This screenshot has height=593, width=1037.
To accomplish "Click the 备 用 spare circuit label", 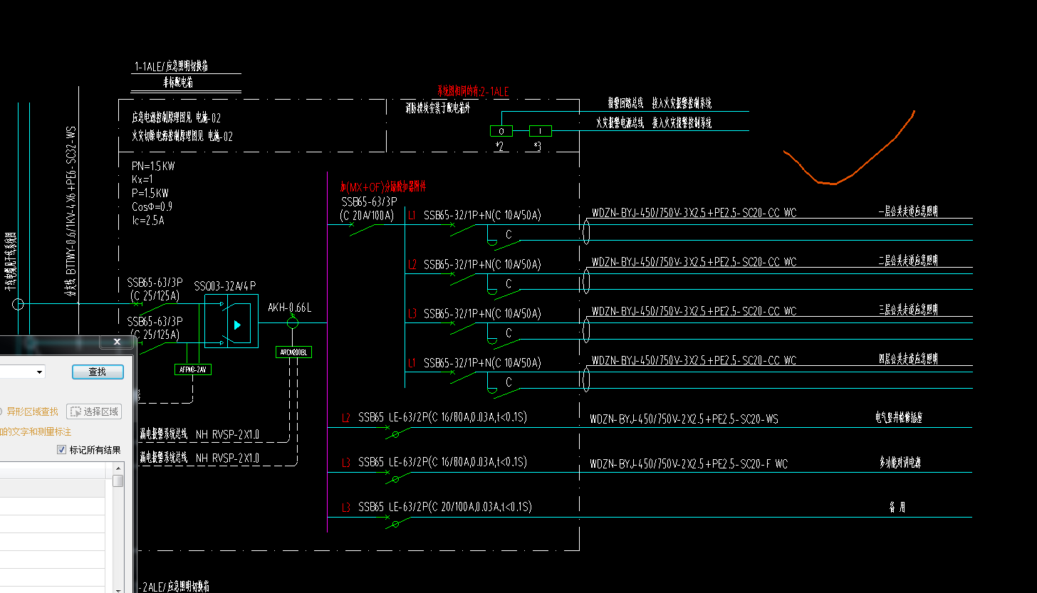I will 897,508.
